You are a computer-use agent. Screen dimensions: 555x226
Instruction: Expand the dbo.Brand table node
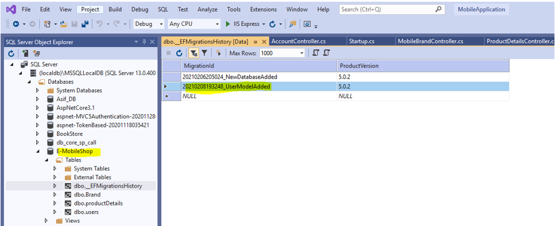pyautogui.click(x=55, y=194)
